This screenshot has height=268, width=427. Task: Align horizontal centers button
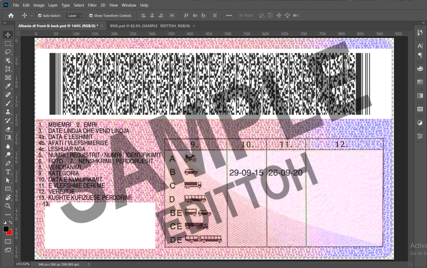152,16
